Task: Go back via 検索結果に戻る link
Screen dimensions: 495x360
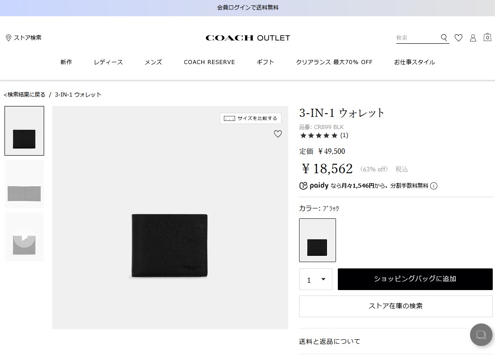Action: point(25,94)
